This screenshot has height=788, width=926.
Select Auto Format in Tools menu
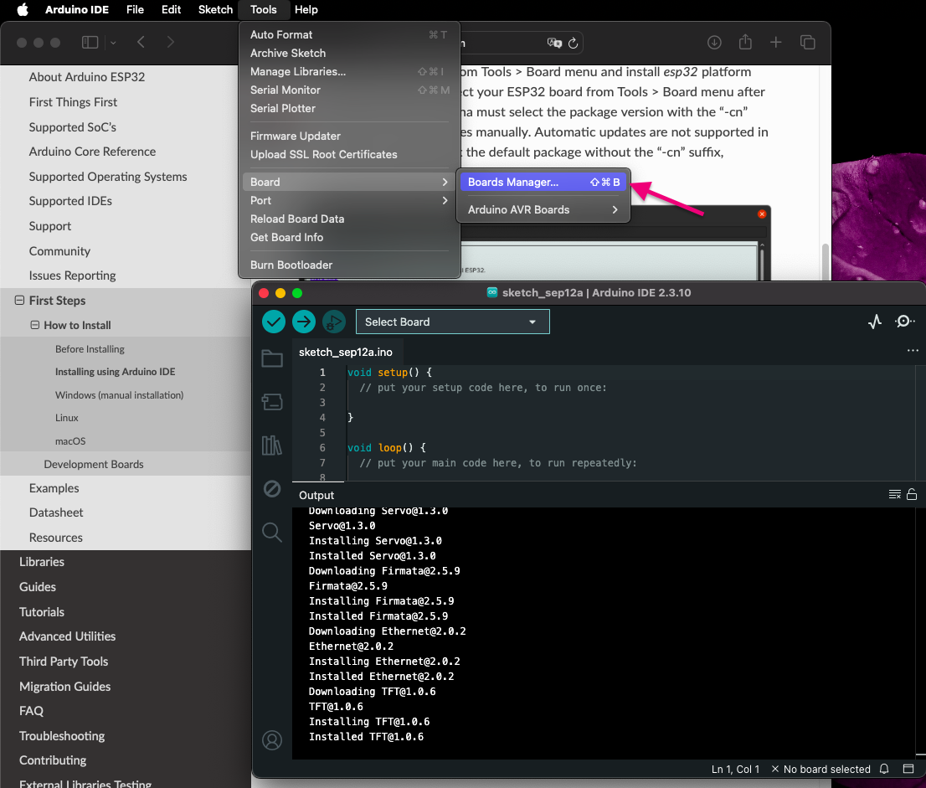(x=348, y=35)
